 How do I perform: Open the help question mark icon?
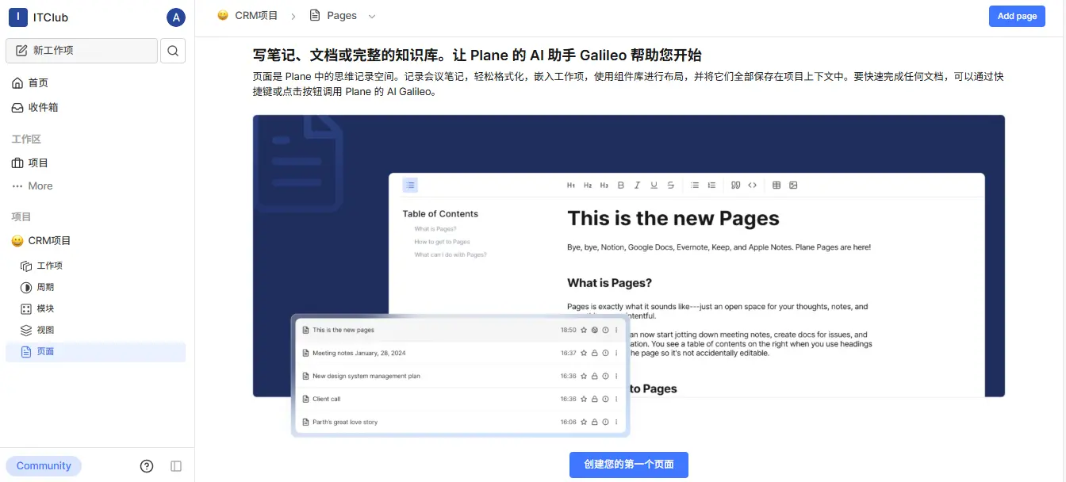tap(147, 466)
